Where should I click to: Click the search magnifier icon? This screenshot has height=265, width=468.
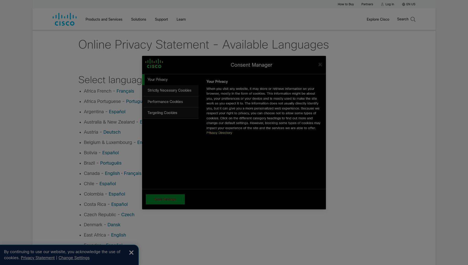(413, 19)
